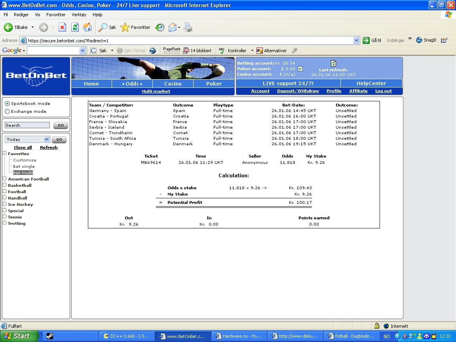456x342 pixels.
Task: Open the address bar dropdown
Action: click(357, 40)
